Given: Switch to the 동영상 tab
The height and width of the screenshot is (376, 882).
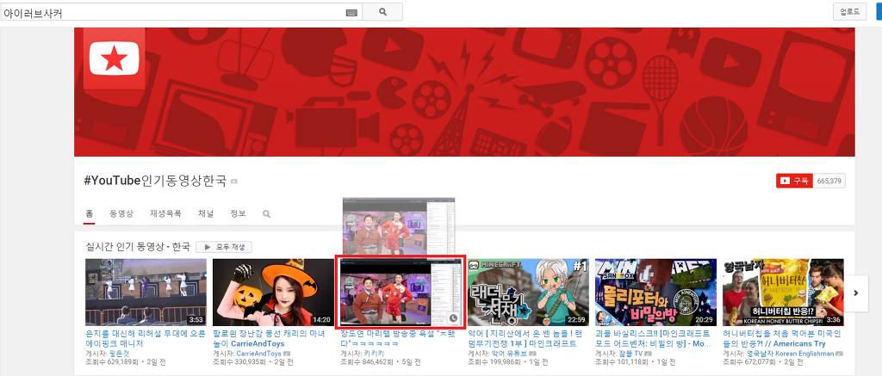Looking at the screenshot, I should (121, 213).
